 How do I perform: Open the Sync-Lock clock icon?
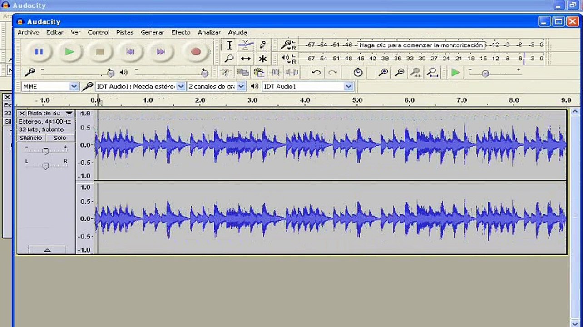(358, 72)
